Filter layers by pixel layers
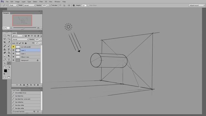Screen dimensions: 206x116 pyautogui.click(x=26, y=36)
